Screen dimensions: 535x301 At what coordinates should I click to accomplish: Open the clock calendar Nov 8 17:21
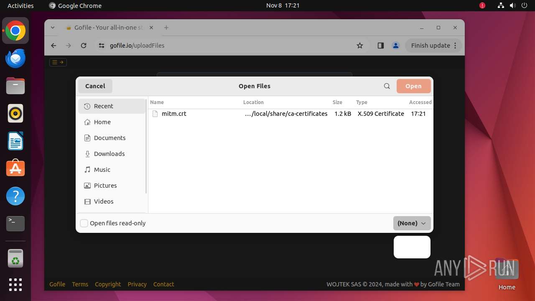pyautogui.click(x=283, y=5)
